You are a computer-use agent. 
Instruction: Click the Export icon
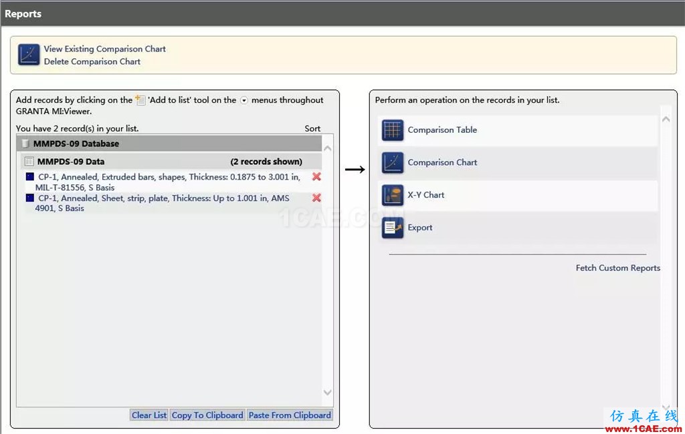click(392, 228)
